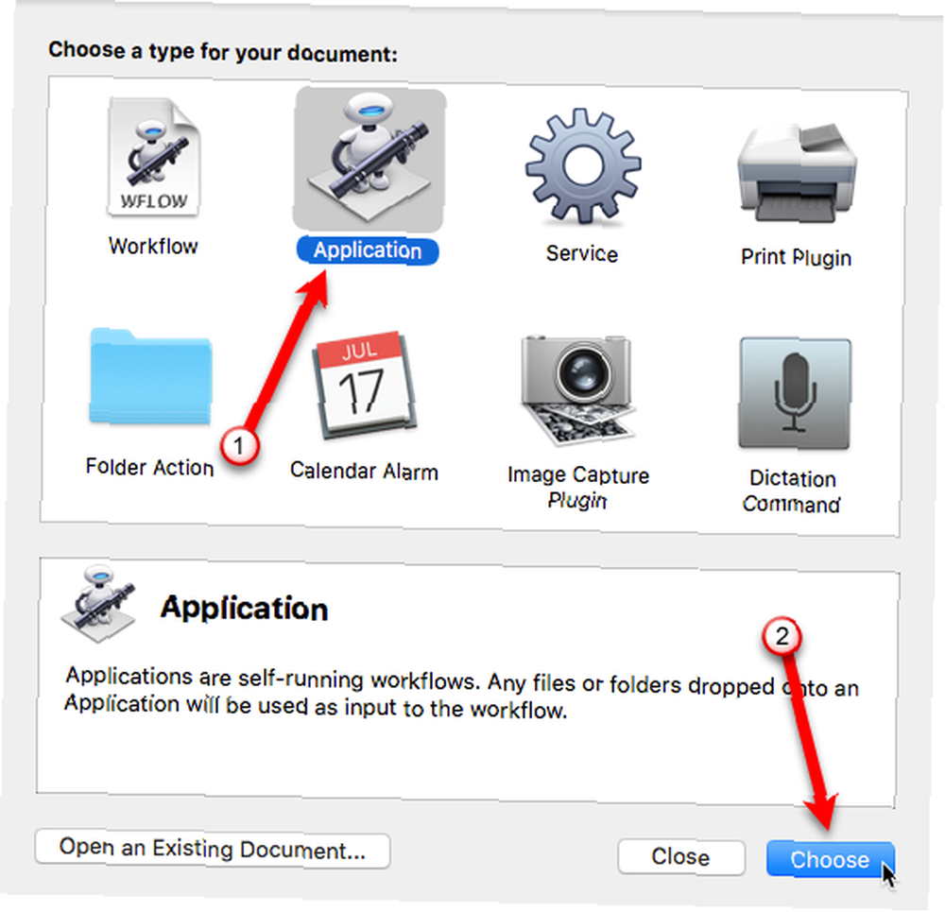Open an Existing Document button

point(213,850)
